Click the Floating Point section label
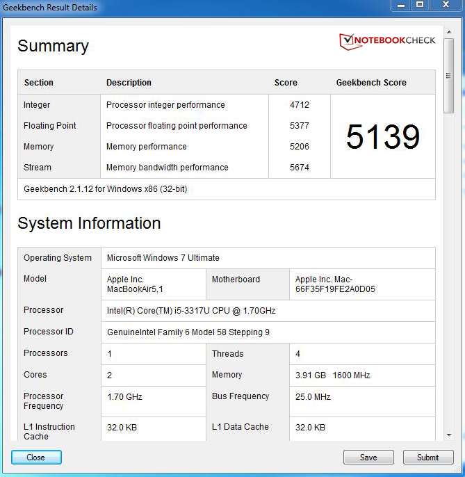 click(49, 126)
